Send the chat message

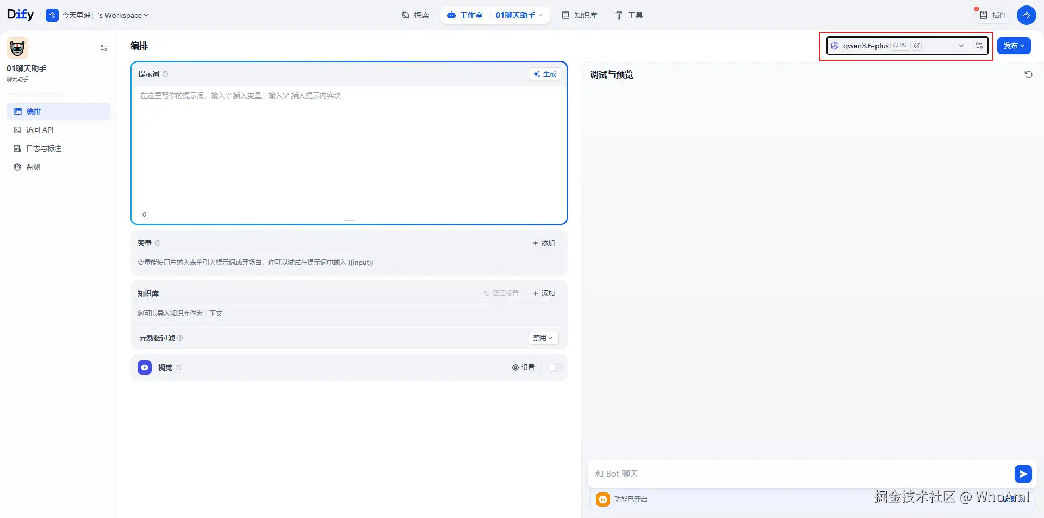point(1023,474)
